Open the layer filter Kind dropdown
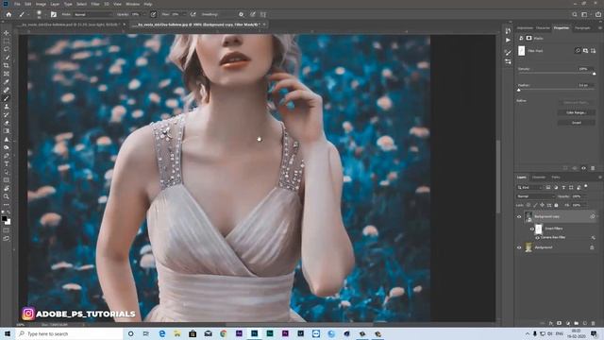Screen dimensions: 604x340 pyautogui.click(x=529, y=187)
